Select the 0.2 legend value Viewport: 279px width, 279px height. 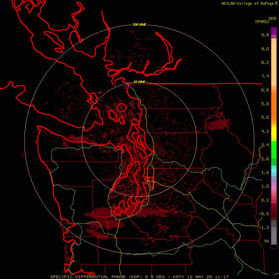click(x=265, y=200)
